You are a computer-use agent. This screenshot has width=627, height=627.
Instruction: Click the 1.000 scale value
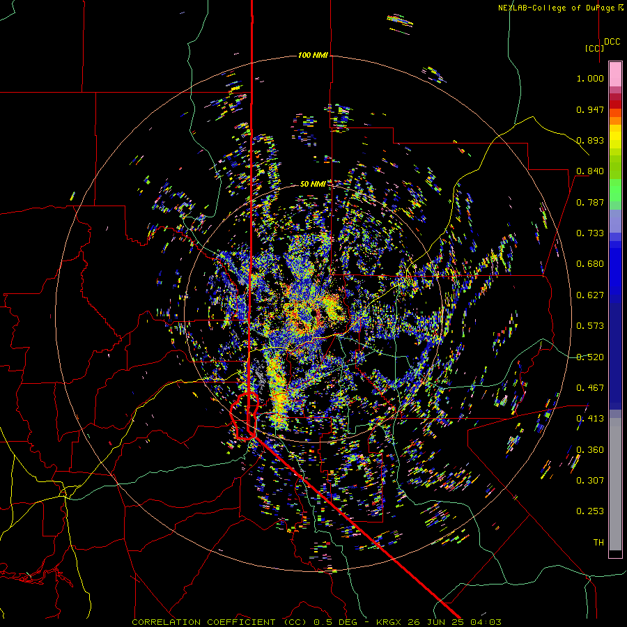[590, 78]
